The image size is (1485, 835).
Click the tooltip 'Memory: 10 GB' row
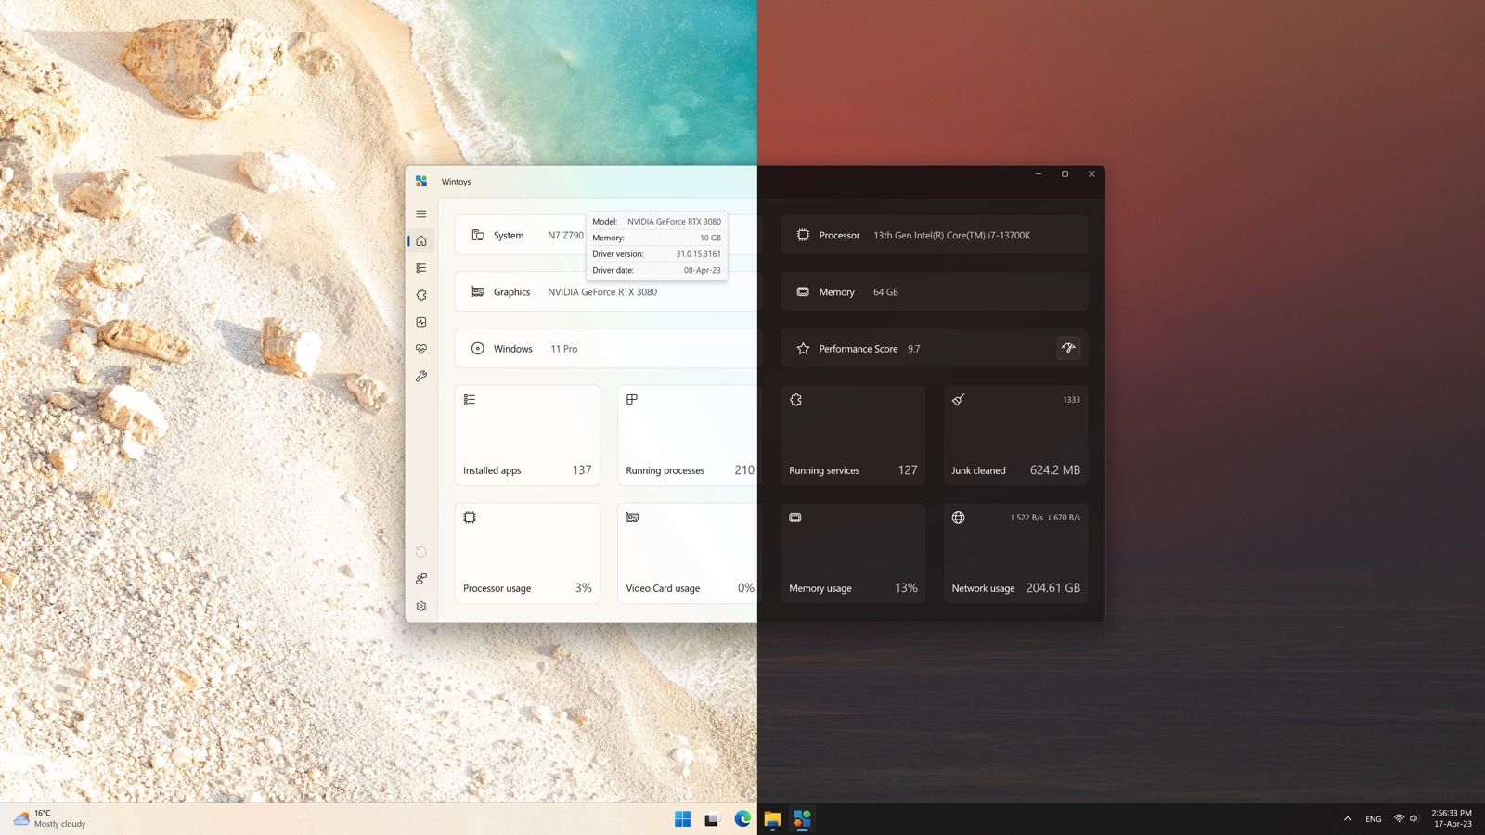[x=656, y=238]
